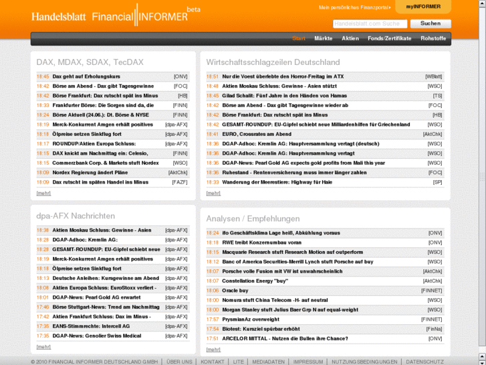Open Pearl Gold AG expects gold profits

click(303, 163)
